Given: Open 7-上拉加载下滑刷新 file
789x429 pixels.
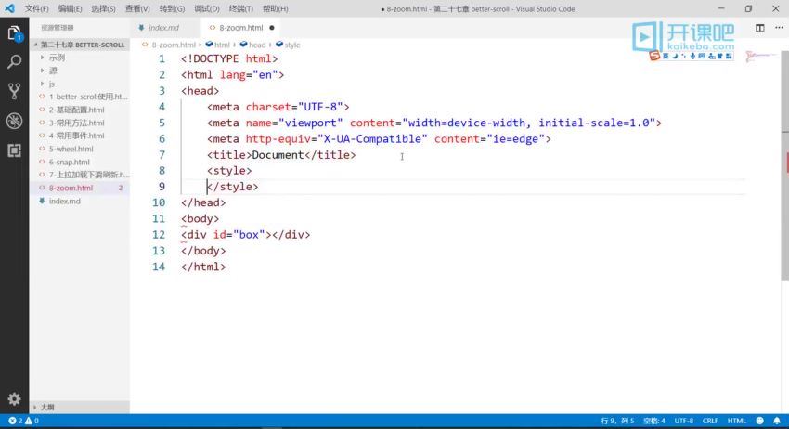Looking at the screenshot, I should click(x=88, y=175).
